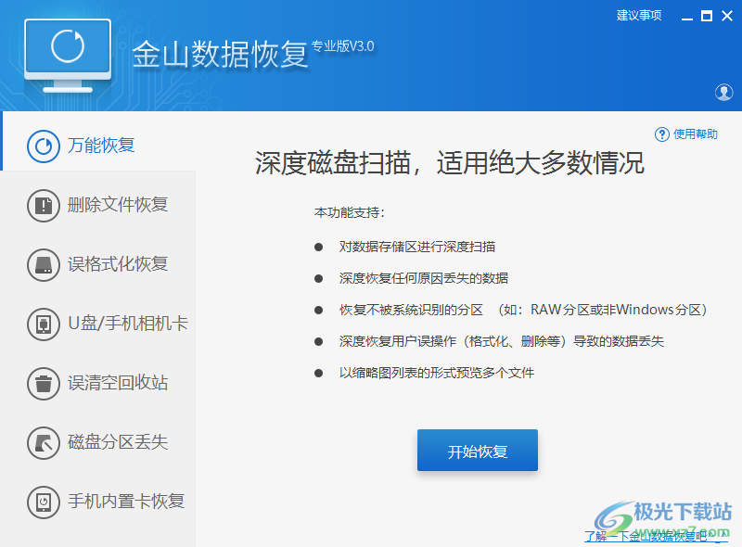
Task: Click the text 对数据存储区进行深度扫描
Action: 416,247
